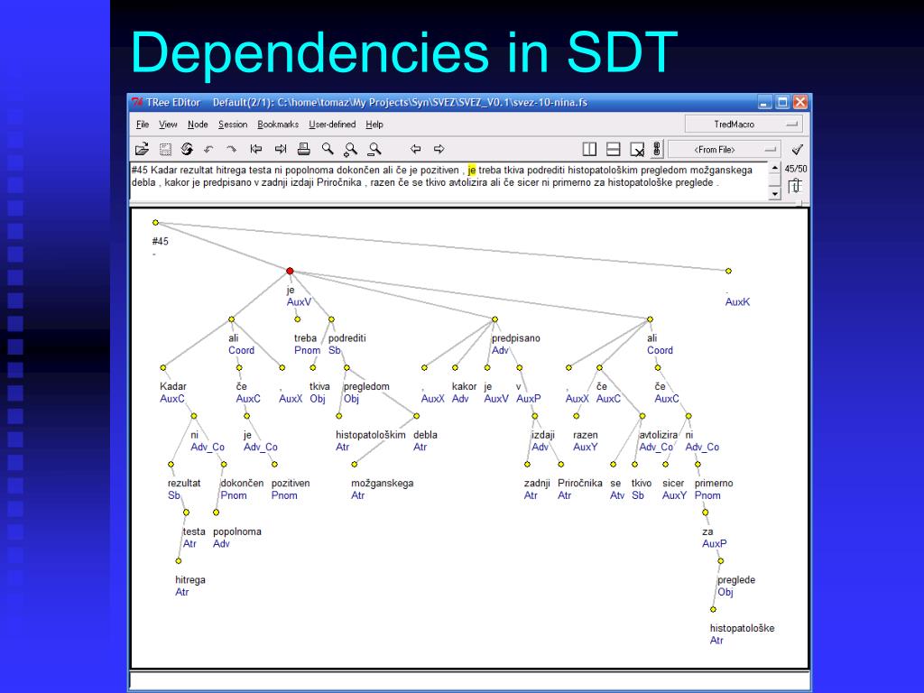
Task: Open the TredMacro context dropdown
Action: click(x=744, y=125)
